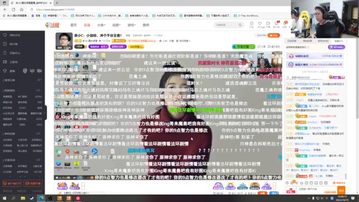Click the chat panel scrollbar
Screen dimensions: 359x202
[x=346, y=176]
